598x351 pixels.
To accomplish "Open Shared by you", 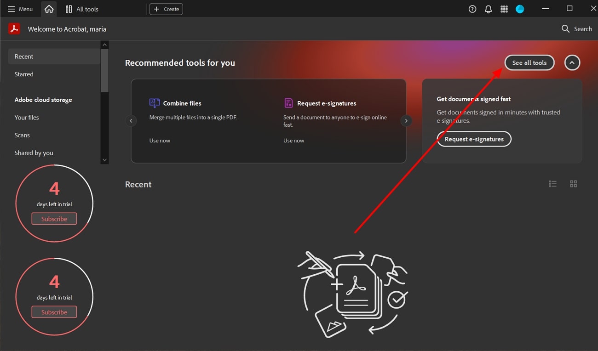I will 34,153.
